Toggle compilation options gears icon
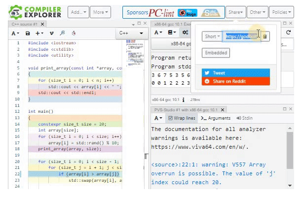This screenshot has width=302, height=197. (185, 33)
